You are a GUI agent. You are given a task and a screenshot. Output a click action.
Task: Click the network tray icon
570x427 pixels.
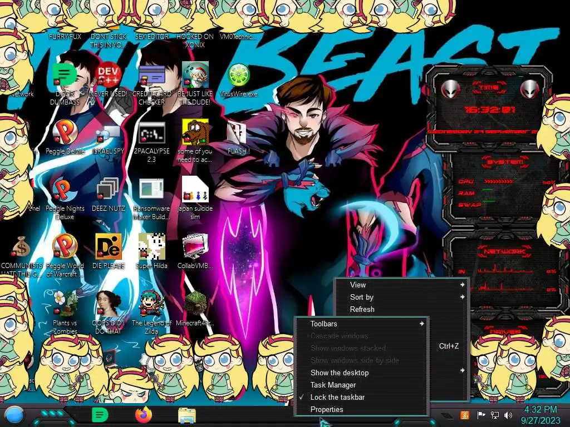[494, 415]
